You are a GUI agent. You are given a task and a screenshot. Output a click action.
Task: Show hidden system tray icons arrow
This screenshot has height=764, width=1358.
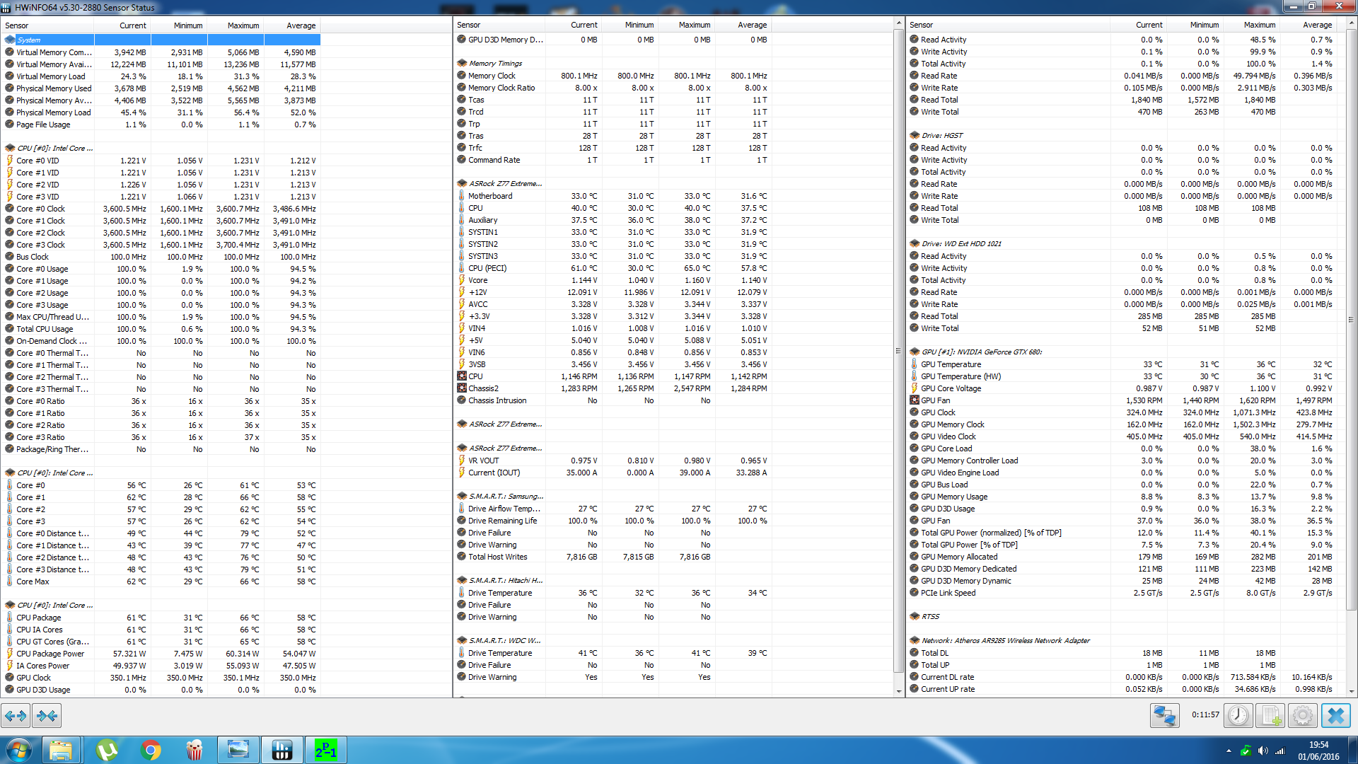1229,751
